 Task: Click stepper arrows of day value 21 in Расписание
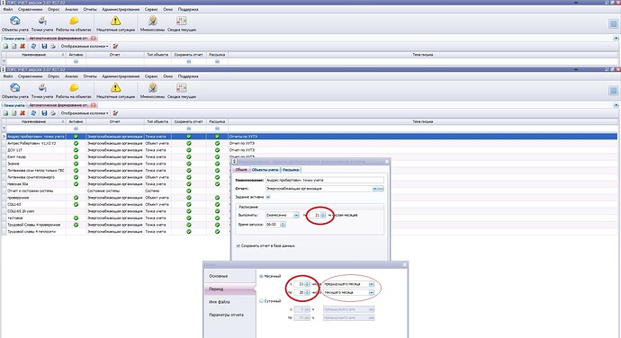click(x=323, y=215)
